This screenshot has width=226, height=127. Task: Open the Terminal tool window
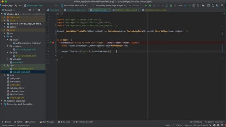(31, 122)
